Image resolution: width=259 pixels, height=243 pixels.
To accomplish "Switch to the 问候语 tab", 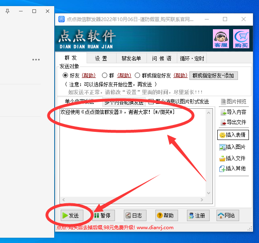I will [162, 58].
